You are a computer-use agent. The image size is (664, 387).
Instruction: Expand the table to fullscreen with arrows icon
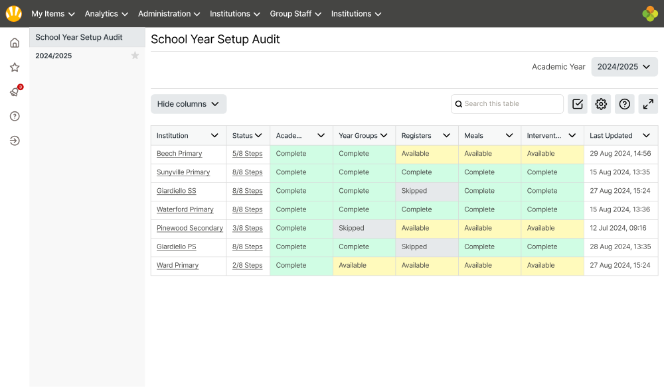(648, 103)
